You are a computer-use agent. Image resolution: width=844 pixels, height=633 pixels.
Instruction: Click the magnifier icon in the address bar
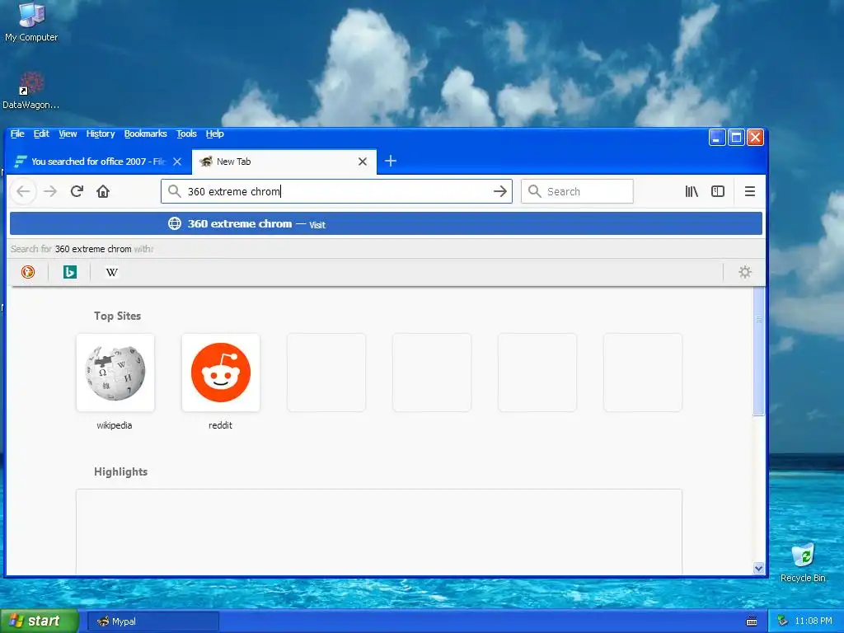175,191
